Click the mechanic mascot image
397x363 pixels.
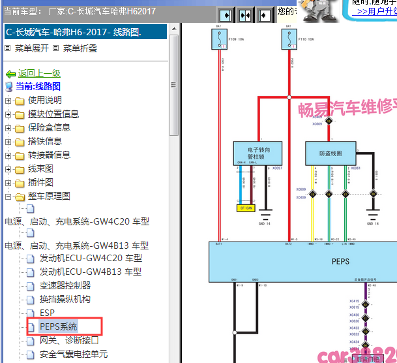(x=319, y=11)
